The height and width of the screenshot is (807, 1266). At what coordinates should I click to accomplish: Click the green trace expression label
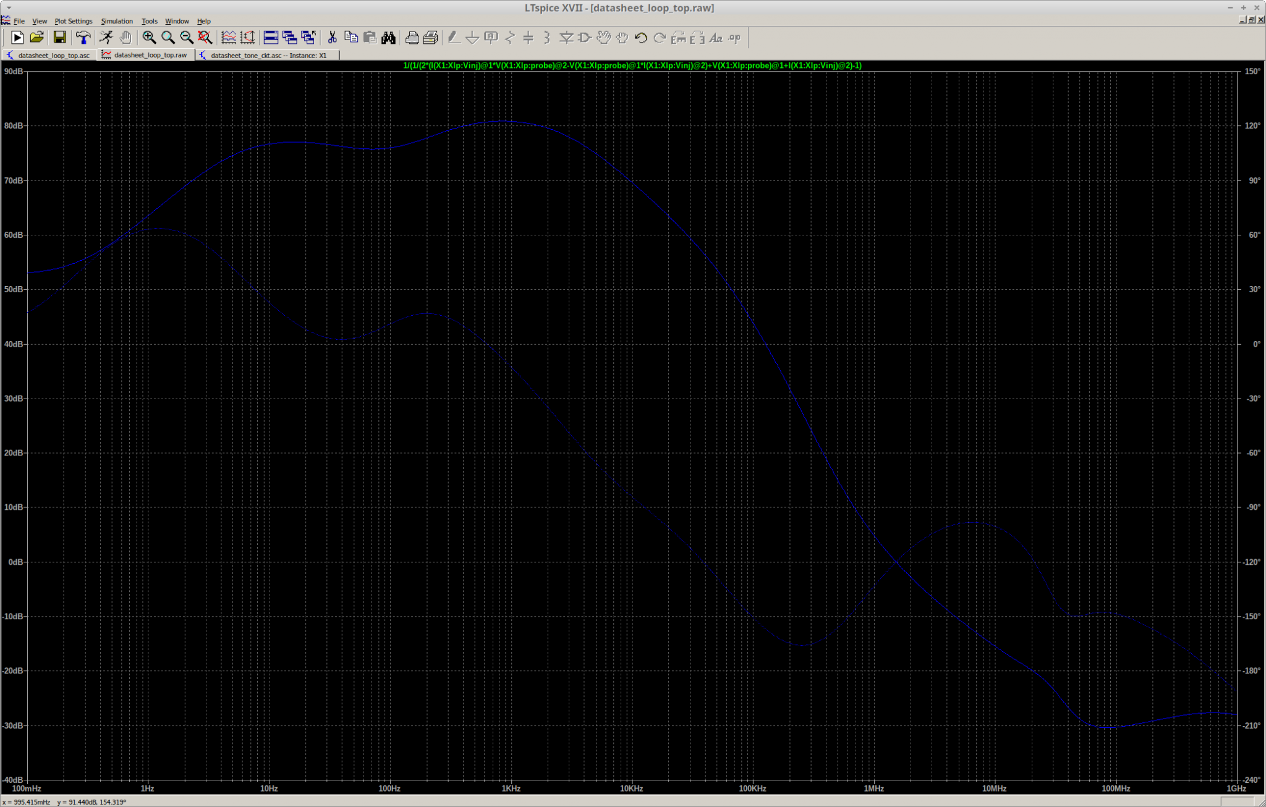tap(632, 65)
